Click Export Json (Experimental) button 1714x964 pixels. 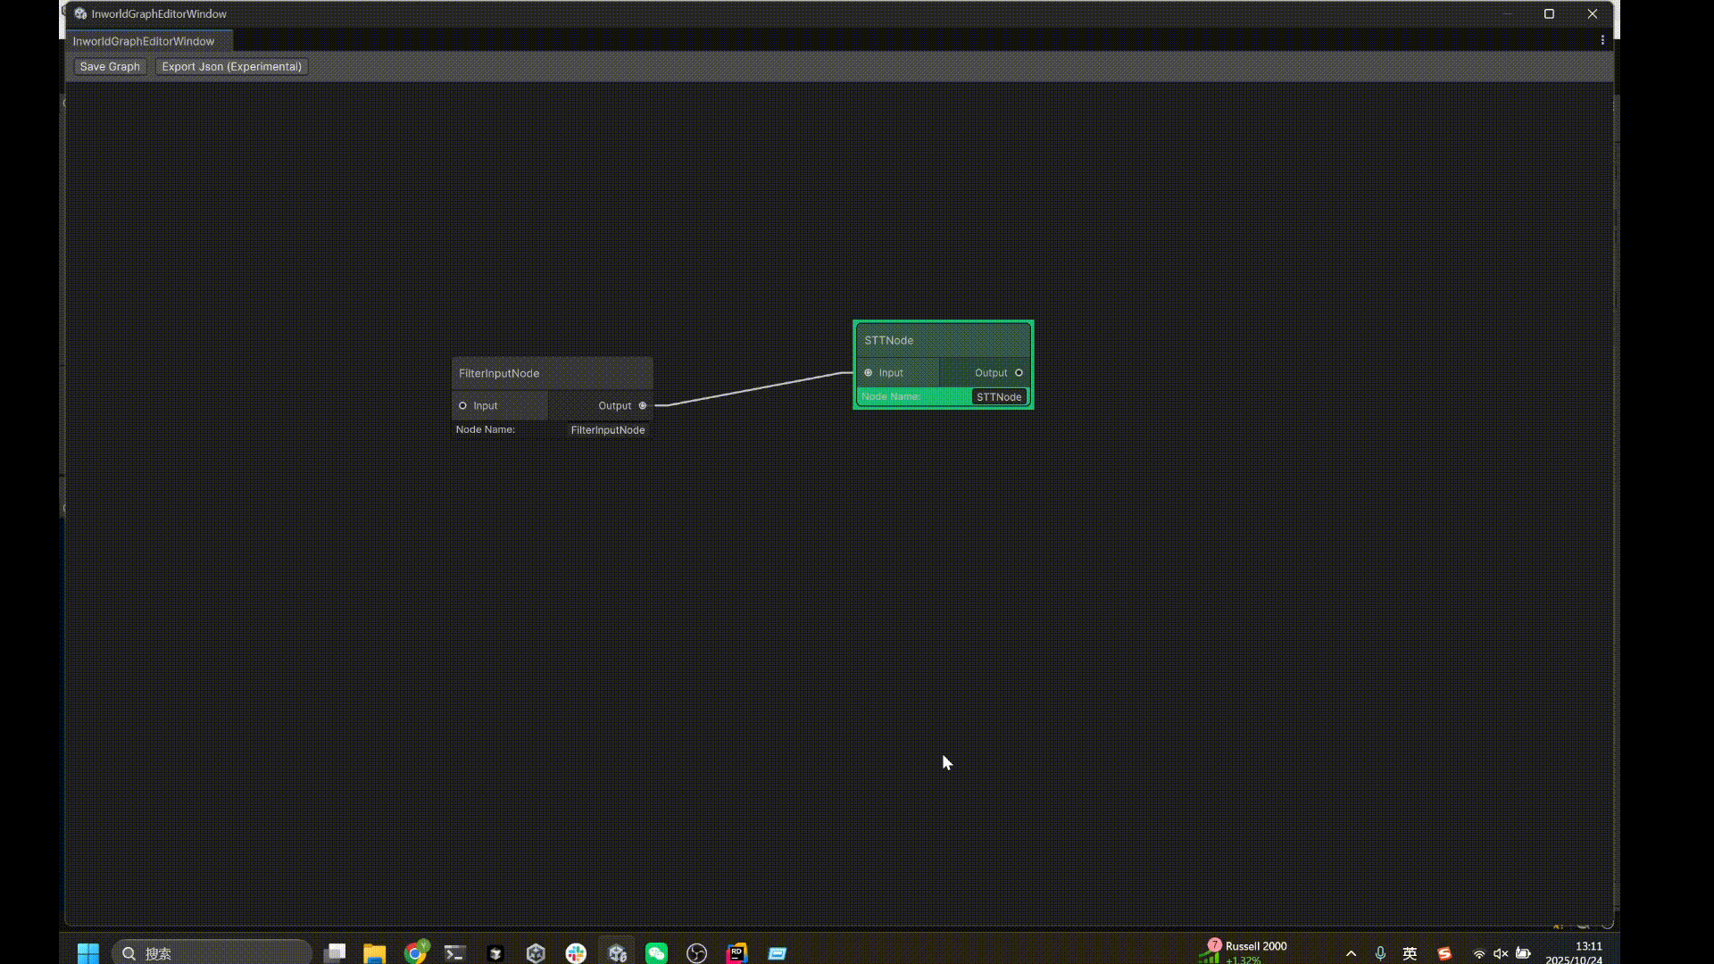tap(231, 67)
